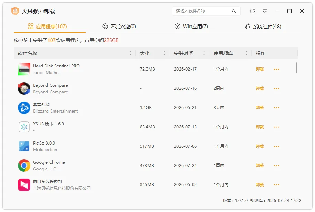Click the search magnifier icon

233,11
